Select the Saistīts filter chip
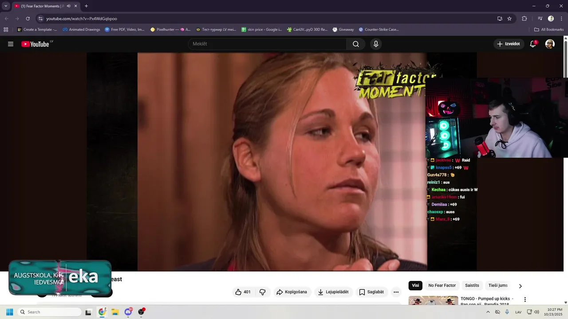Viewport: 568px width, 319px height. click(x=472, y=285)
